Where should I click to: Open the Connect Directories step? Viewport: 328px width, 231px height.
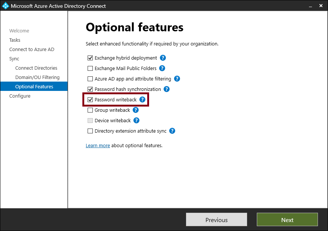click(x=36, y=68)
